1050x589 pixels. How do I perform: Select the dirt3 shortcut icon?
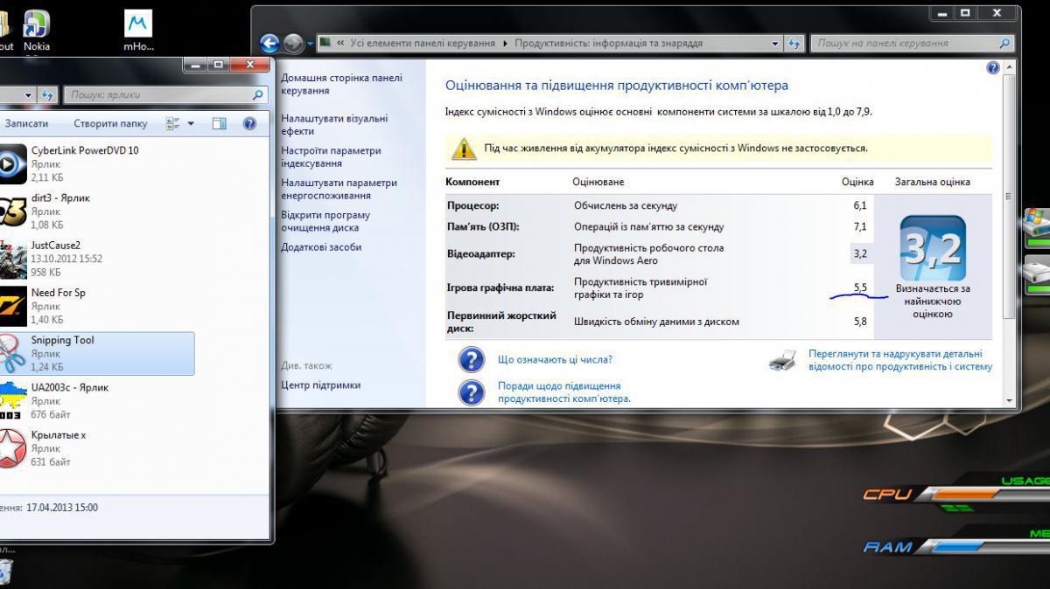tap(11, 211)
